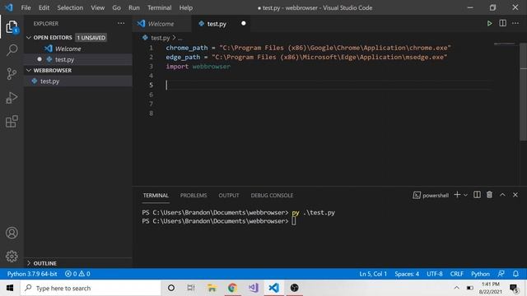Open the Selection menu
This screenshot has width=527, height=296.
pyautogui.click(x=70, y=7)
